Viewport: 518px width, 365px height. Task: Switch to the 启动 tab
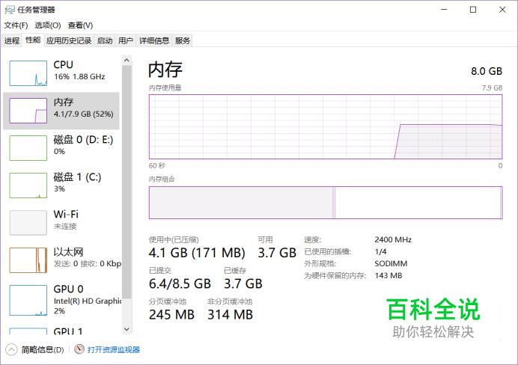[x=105, y=40]
